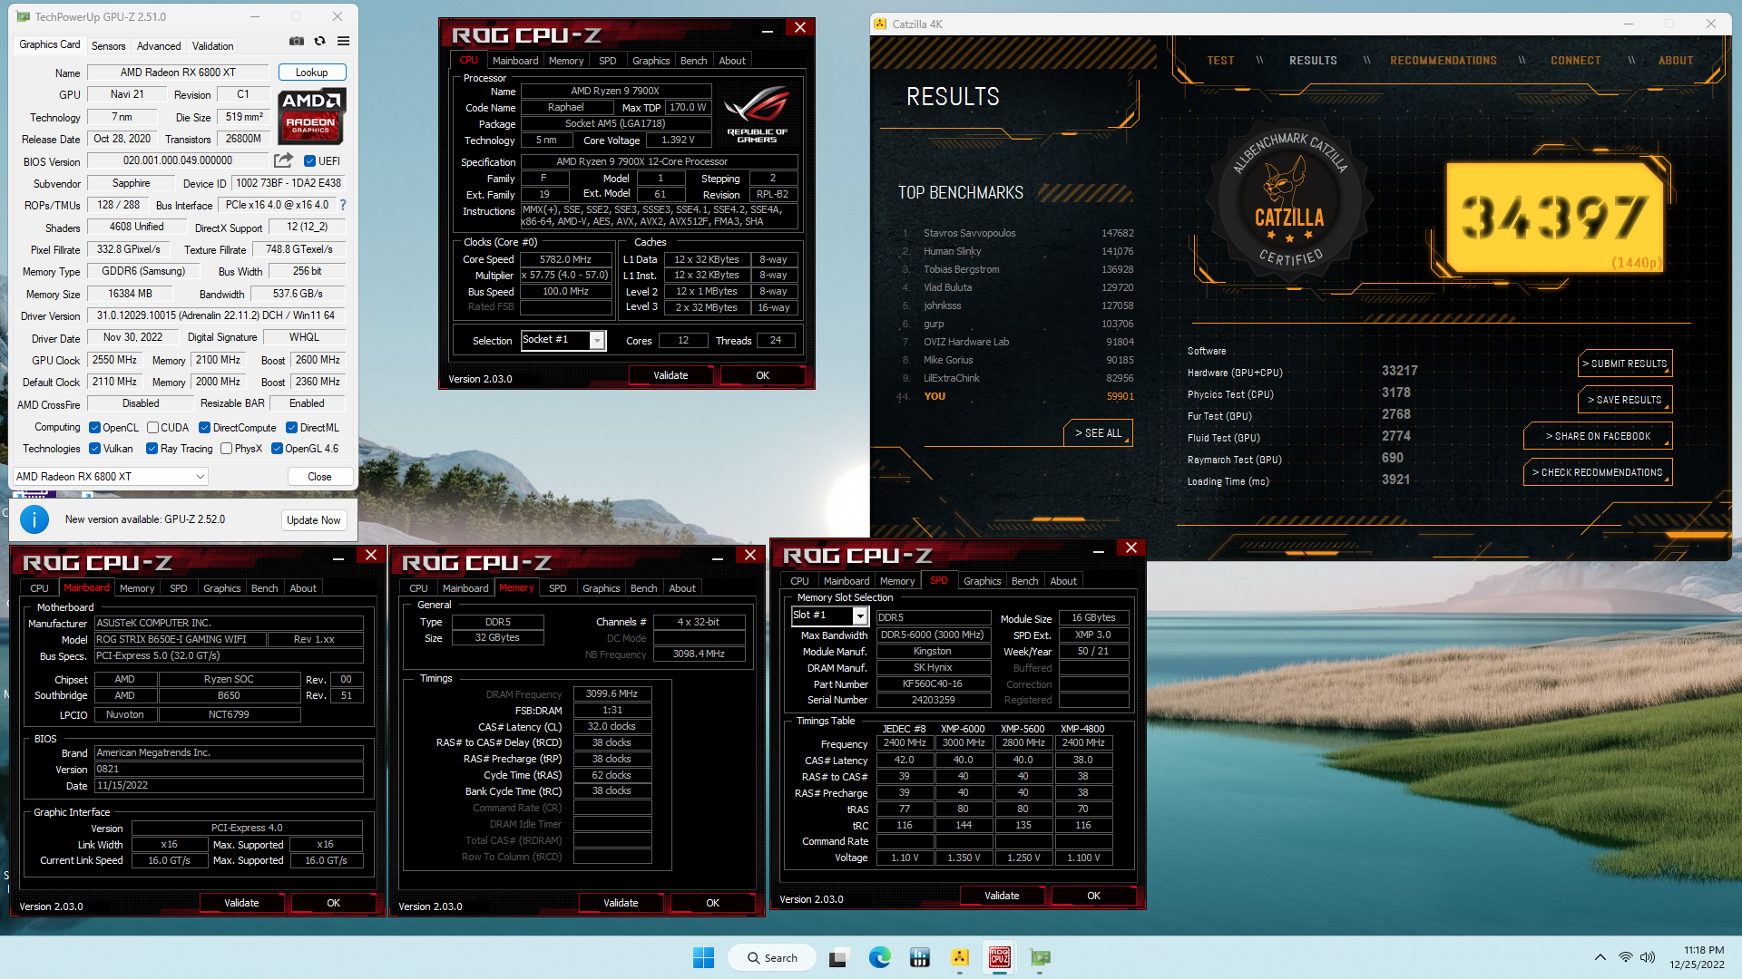Open the Socket #1 selection dropdown
The image size is (1742, 979).
click(563, 340)
